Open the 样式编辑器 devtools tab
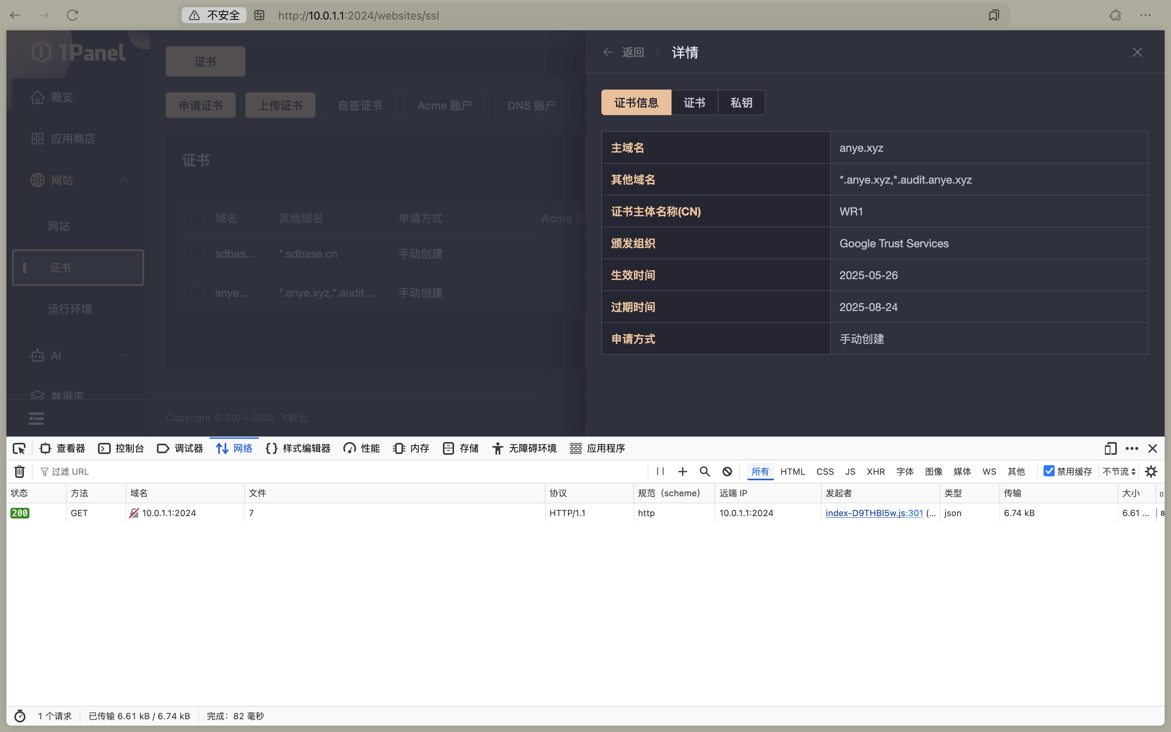Viewport: 1171px width, 732px height. click(298, 448)
